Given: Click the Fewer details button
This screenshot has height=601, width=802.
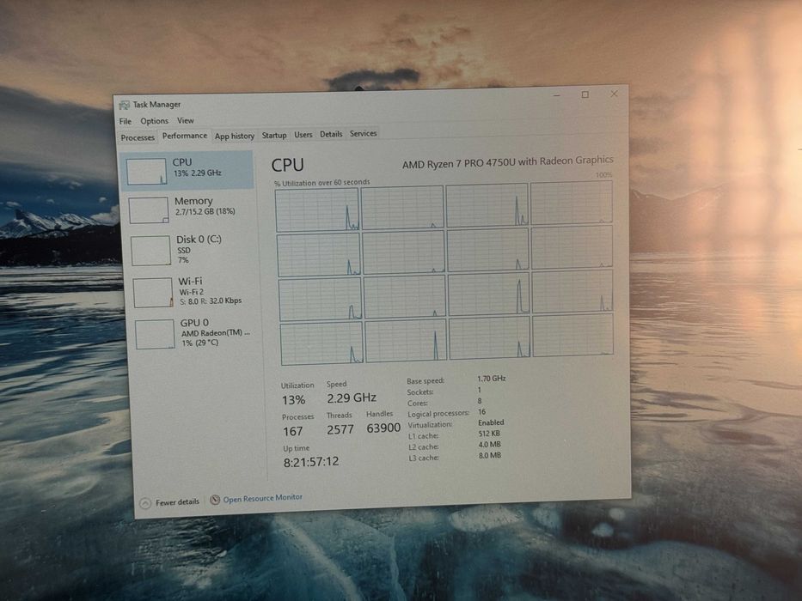Looking at the screenshot, I should [170, 502].
